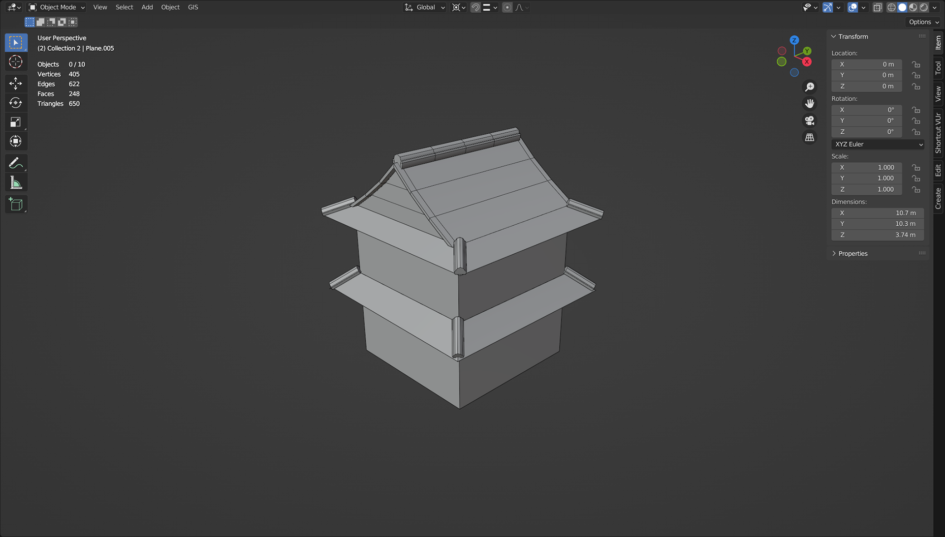Select the Scale tool
Image resolution: width=945 pixels, height=537 pixels.
pos(16,122)
